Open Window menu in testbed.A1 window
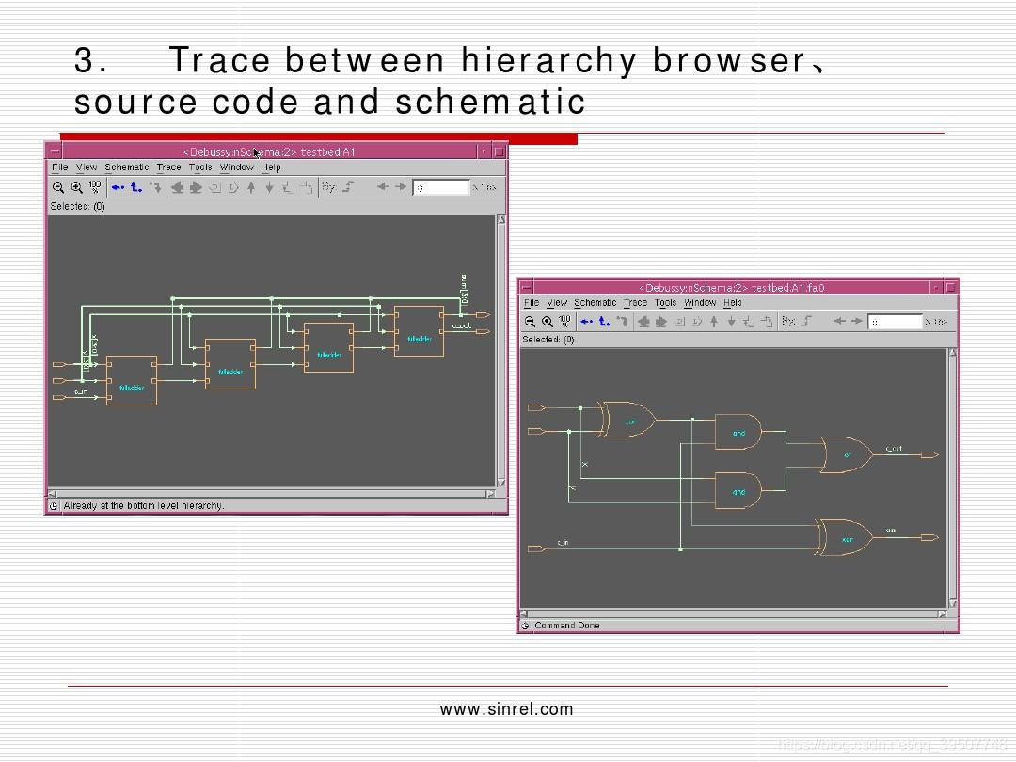 click(x=236, y=167)
